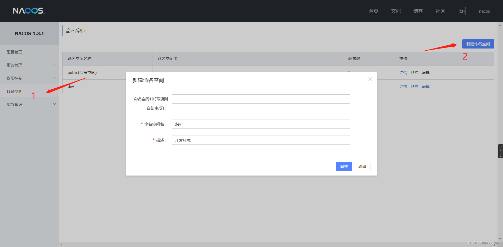This screenshot has height=247, width=503.
Task: Click the 命名空间 page heading
Action: point(76,31)
